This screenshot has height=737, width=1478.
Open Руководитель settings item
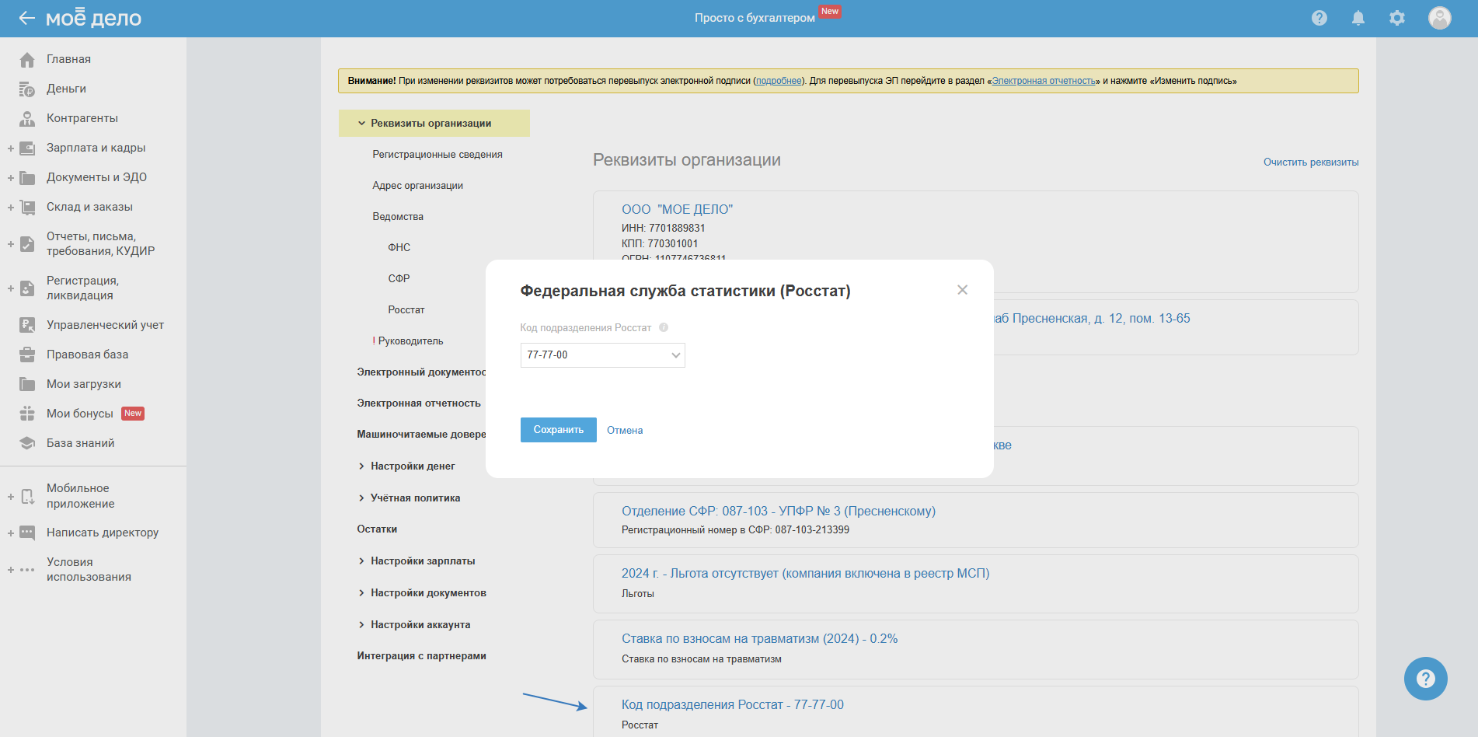point(408,341)
